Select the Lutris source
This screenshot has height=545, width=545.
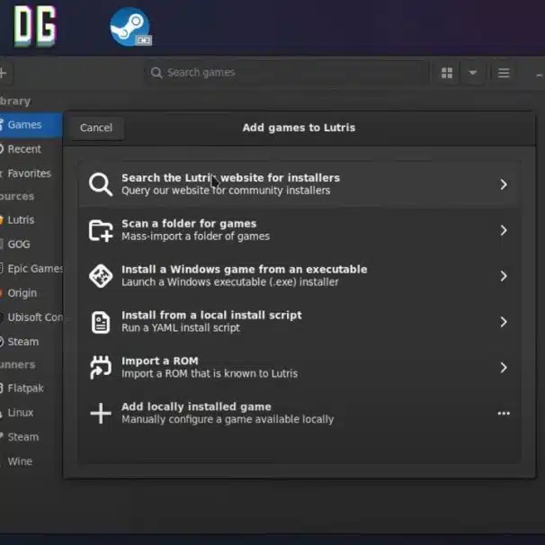tap(31, 220)
